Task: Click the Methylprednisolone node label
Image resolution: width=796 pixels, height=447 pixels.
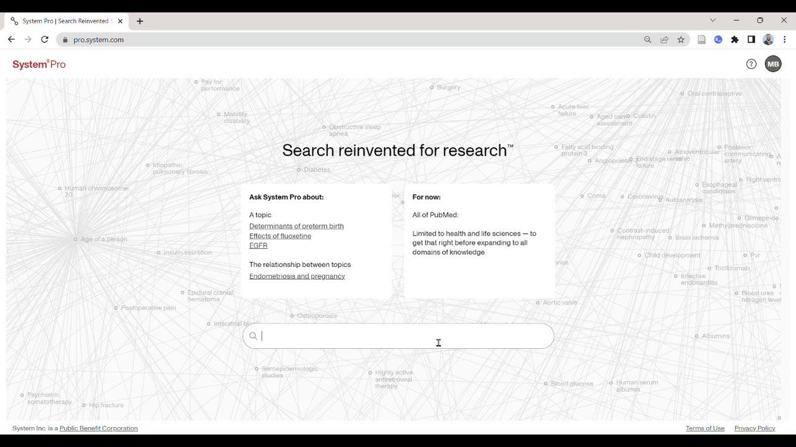Action: click(x=738, y=226)
